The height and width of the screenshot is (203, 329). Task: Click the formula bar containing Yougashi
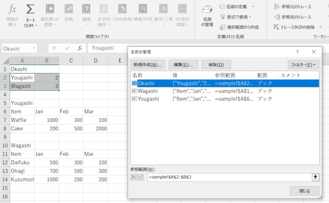(108, 48)
